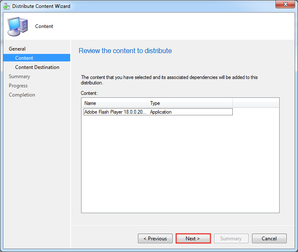Screen dimensions: 298x252
Task: Select the General step in the sidebar
Action: (x=17, y=49)
